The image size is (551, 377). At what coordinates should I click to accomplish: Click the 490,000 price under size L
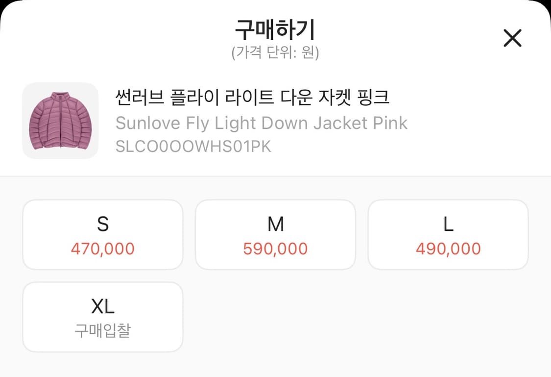pyautogui.click(x=448, y=249)
